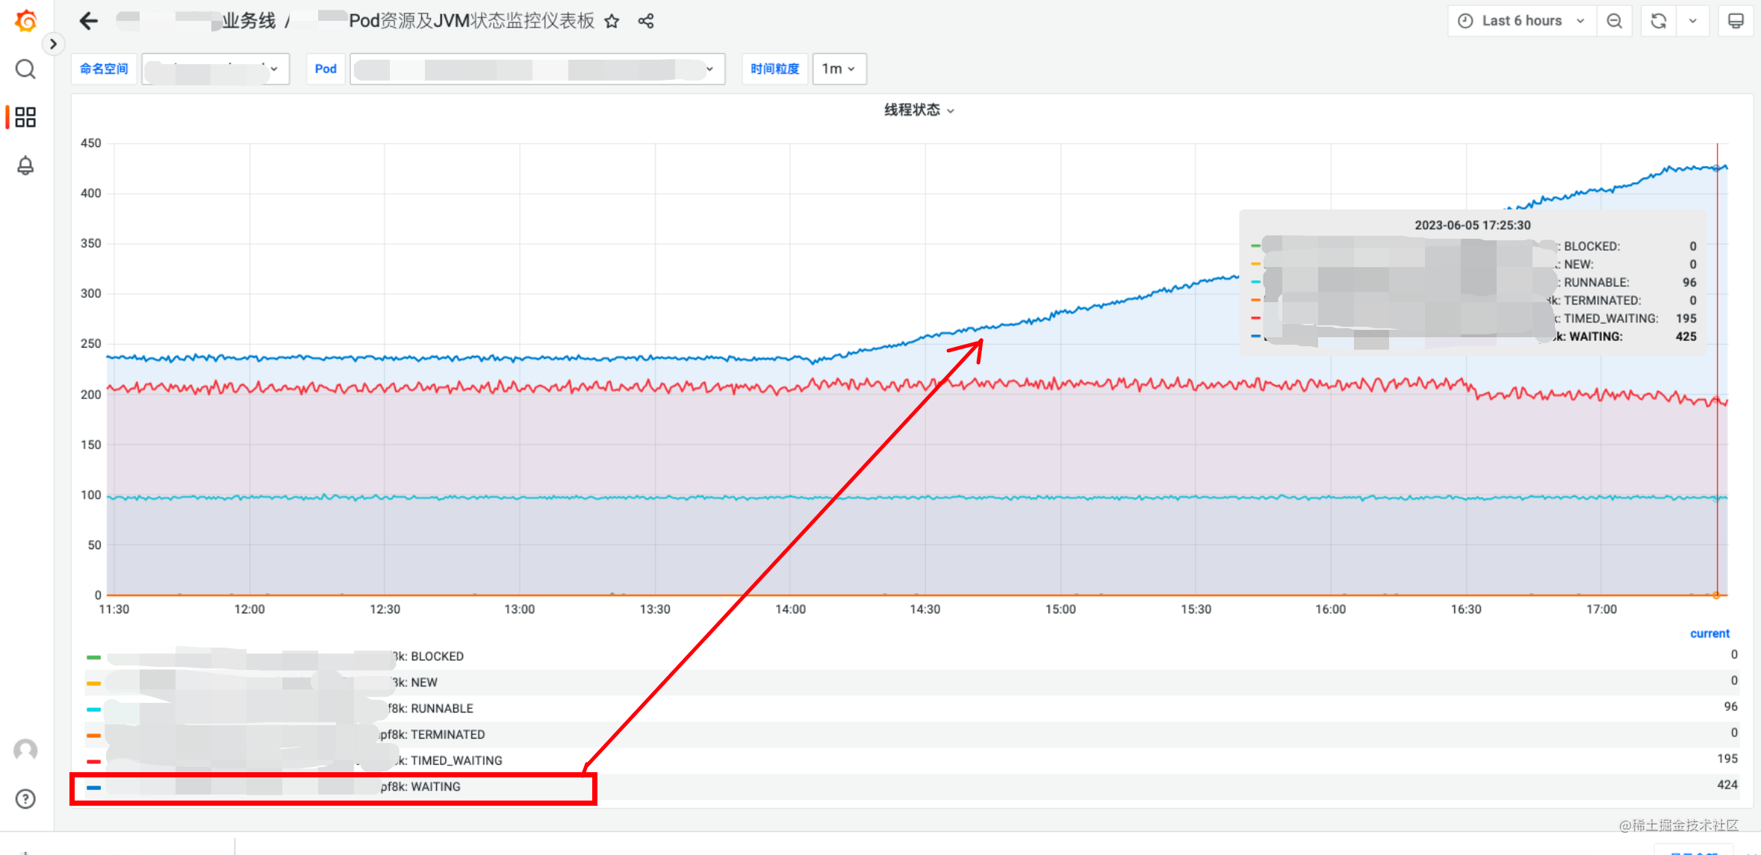Toggle the TERMINATED series in the legend
Viewport: 1761px width, 855px height.
(447, 735)
